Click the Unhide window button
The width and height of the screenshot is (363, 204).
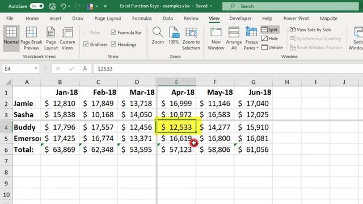(272, 48)
